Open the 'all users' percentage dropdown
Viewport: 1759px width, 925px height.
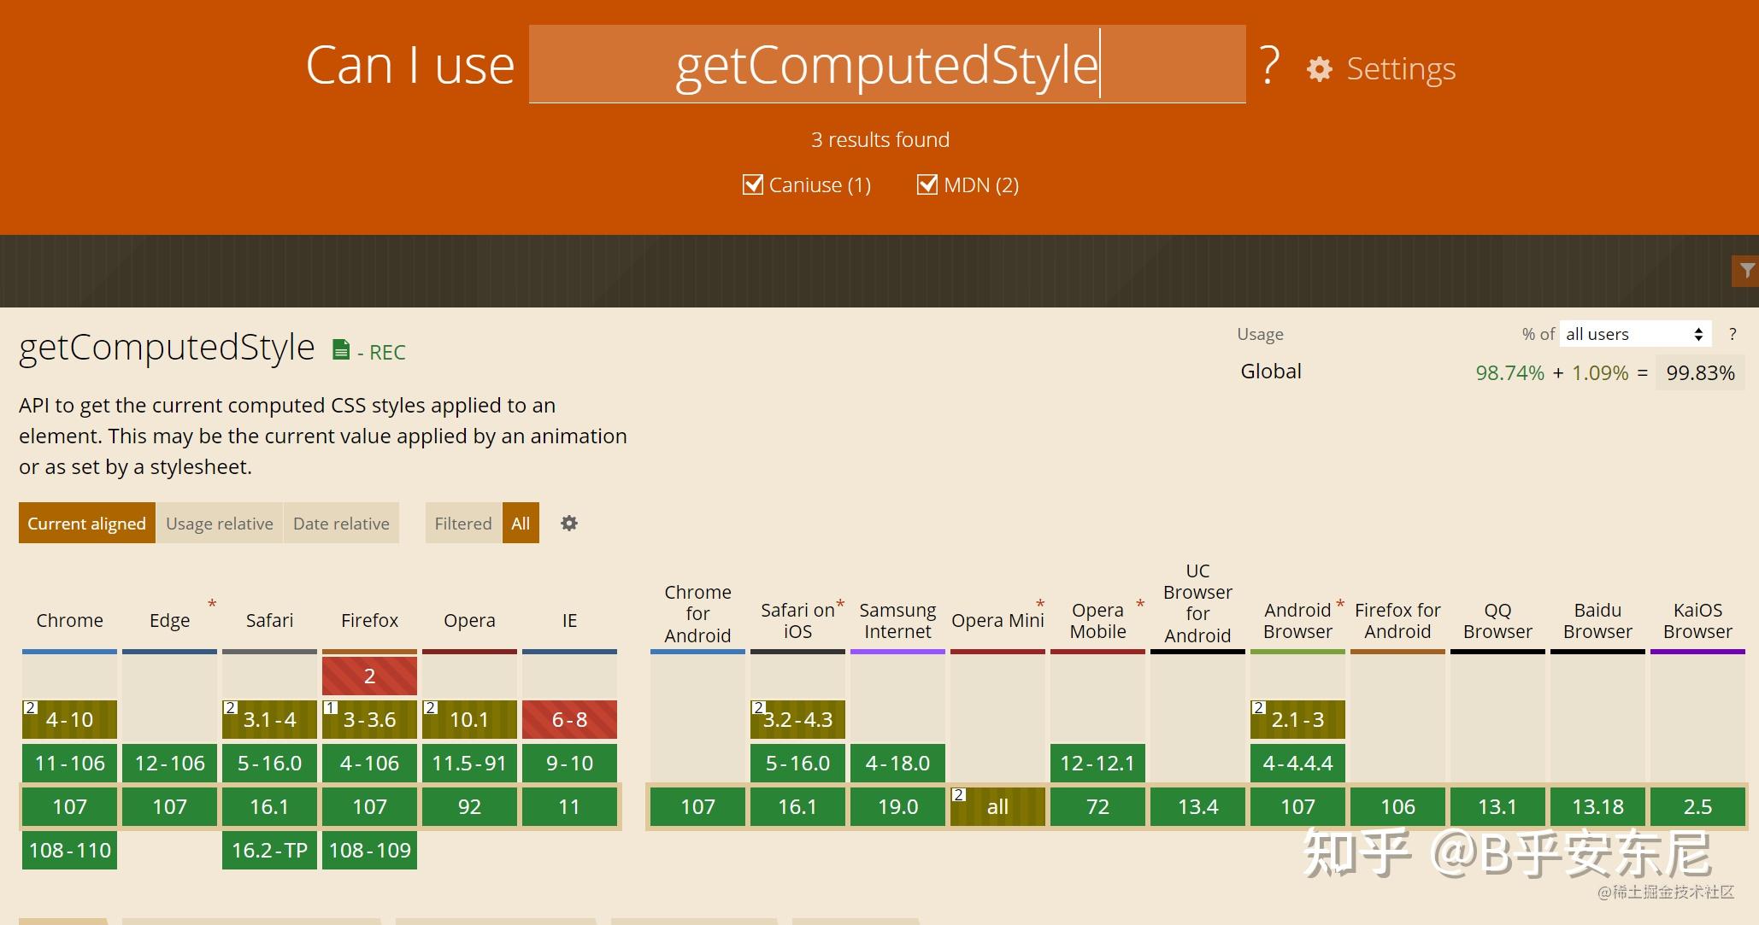click(1633, 334)
